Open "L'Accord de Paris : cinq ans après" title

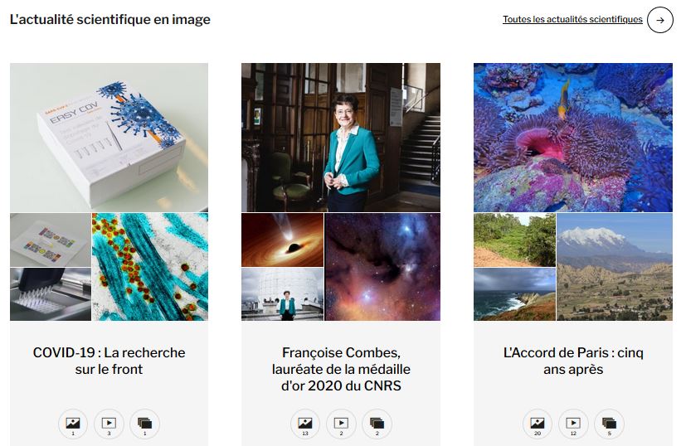pyautogui.click(x=573, y=361)
